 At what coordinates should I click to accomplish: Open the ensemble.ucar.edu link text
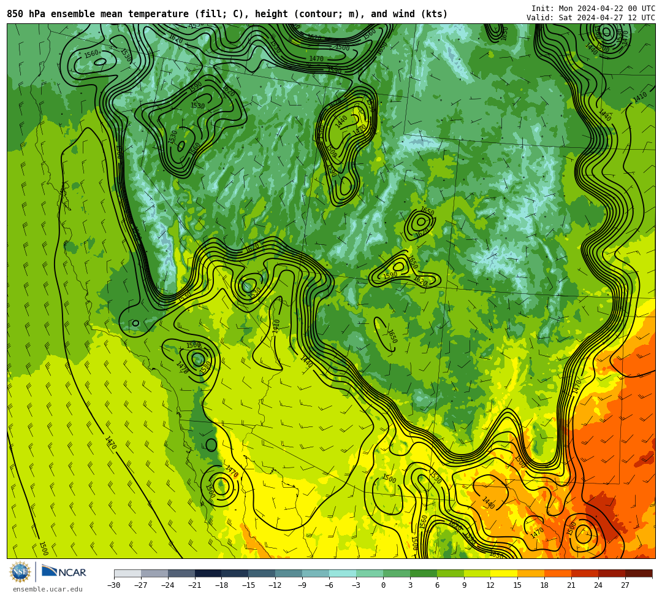pos(48,590)
